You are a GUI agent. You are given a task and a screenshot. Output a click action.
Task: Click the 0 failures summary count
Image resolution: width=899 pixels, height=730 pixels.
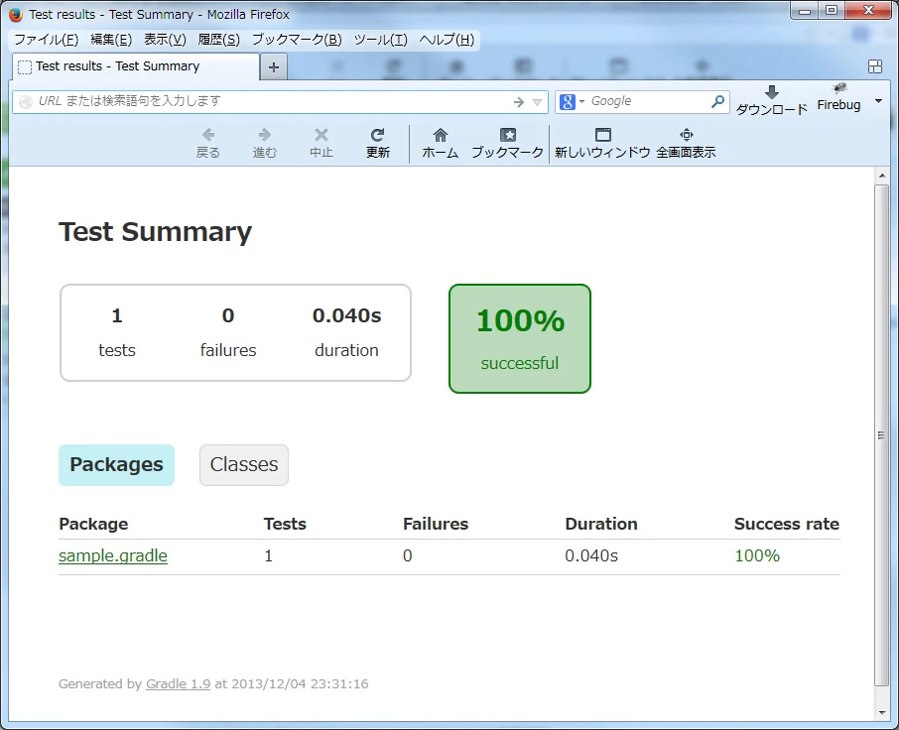click(x=228, y=315)
